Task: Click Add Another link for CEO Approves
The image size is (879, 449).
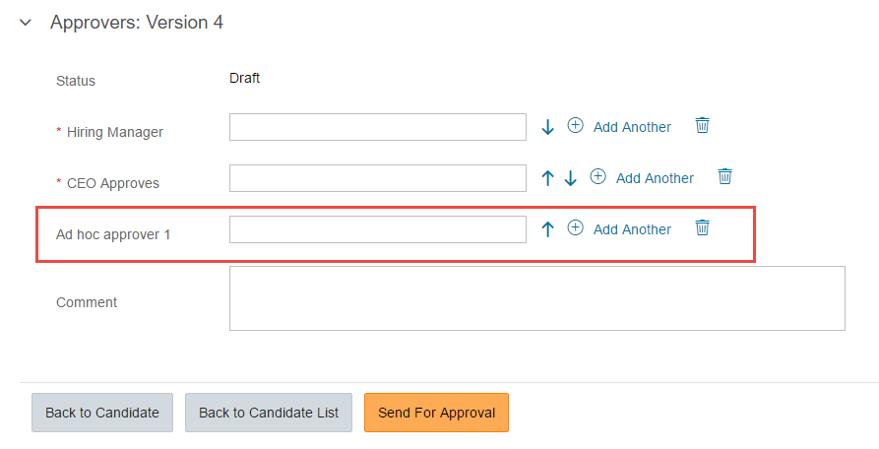Action: 655,178
